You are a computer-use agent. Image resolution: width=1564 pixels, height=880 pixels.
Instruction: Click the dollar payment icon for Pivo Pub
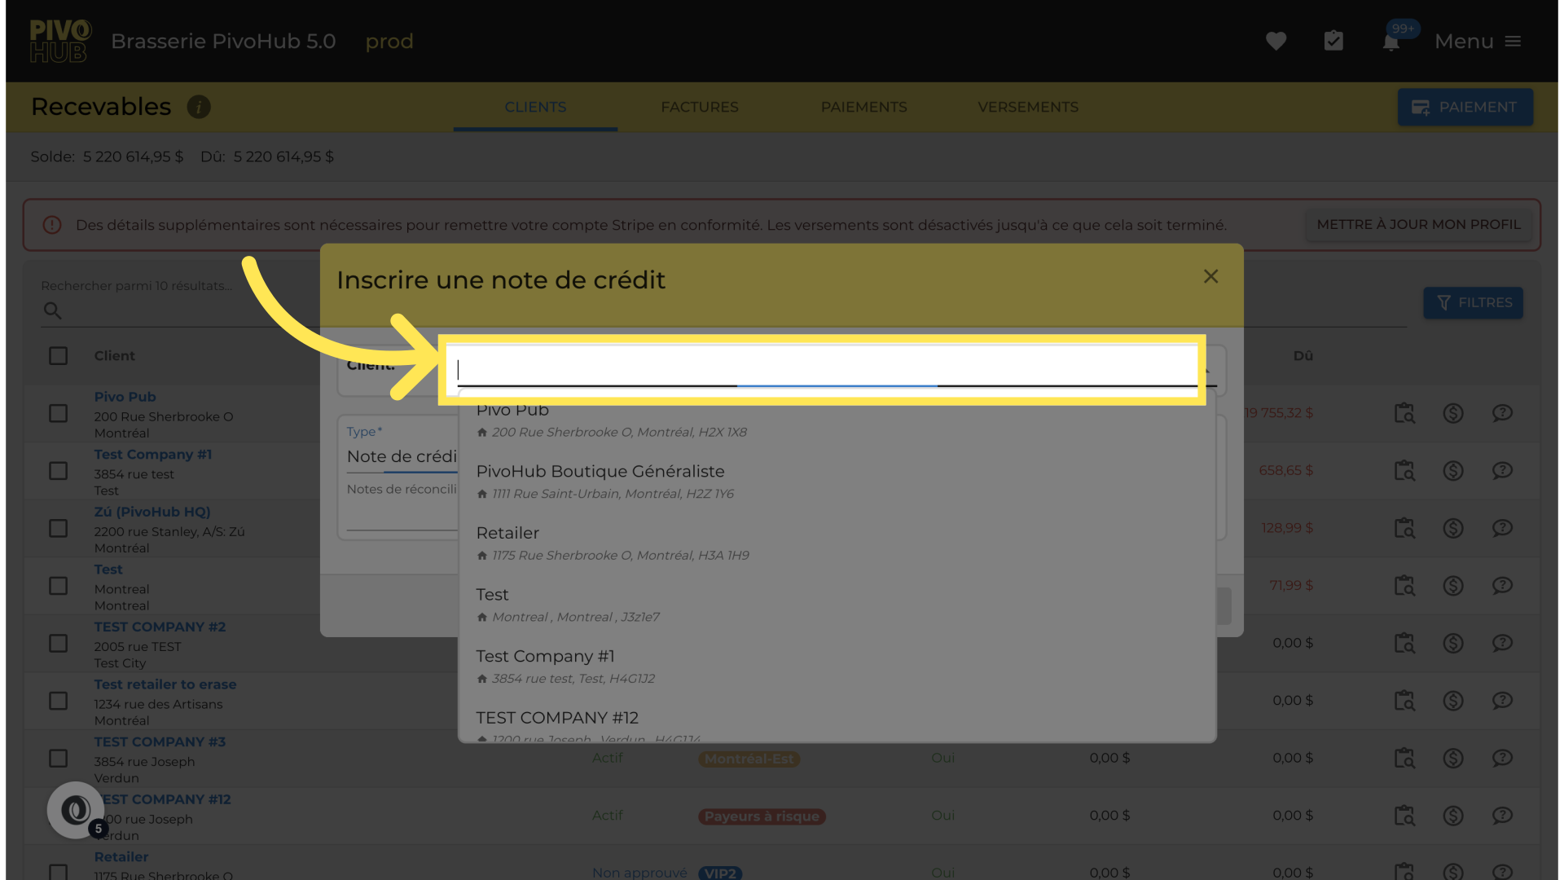(x=1453, y=413)
